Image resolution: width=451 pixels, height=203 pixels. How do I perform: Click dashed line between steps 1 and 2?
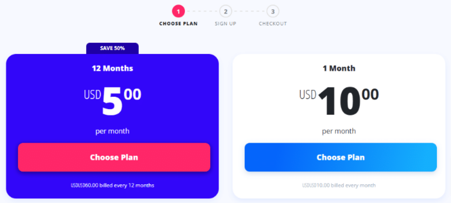pos(202,11)
